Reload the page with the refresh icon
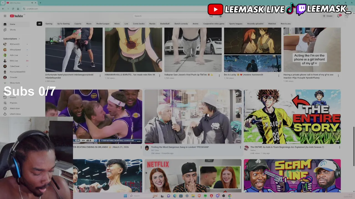 (13, 9)
